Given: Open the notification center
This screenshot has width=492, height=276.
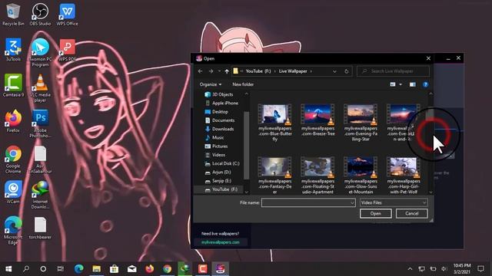Looking at the screenshot, I should click(x=480, y=269).
